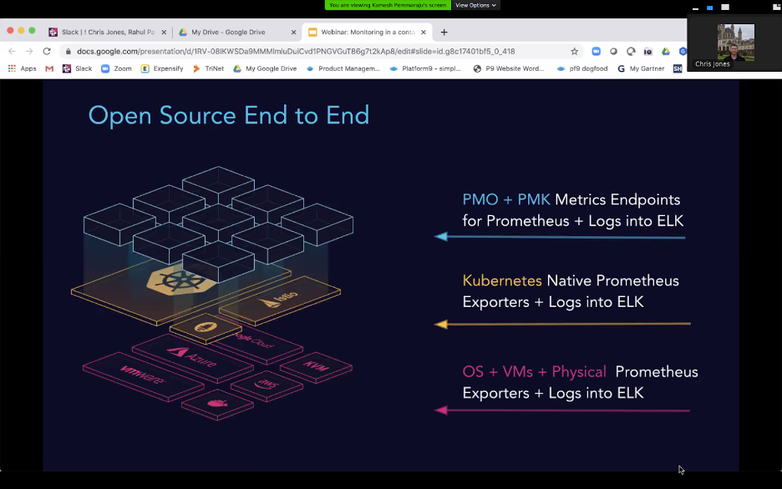The height and width of the screenshot is (489, 782).
Task: Click the Zoom screen-sharing notification banner
Action: [x=388, y=5]
